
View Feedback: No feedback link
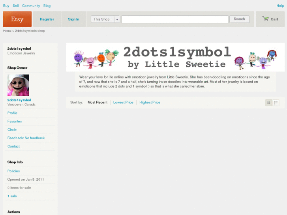26,138
